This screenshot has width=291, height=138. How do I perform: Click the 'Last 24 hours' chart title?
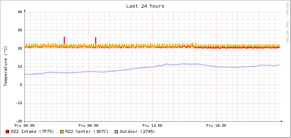(x=145, y=6)
